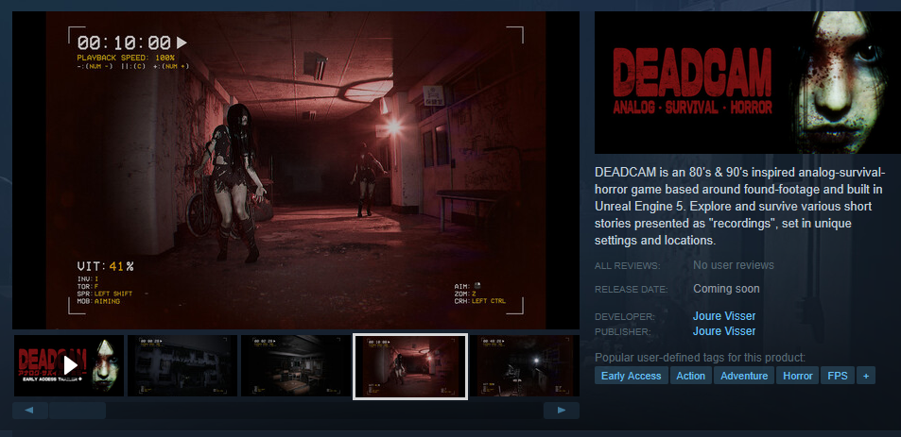Click the left arrow of thumbnail strip
The height and width of the screenshot is (437, 901).
click(30, 410)
